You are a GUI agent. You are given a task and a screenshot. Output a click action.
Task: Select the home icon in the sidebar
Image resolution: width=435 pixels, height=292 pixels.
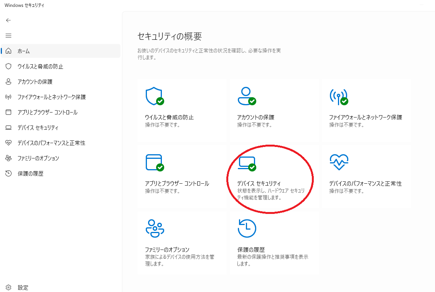pos(8,51)
